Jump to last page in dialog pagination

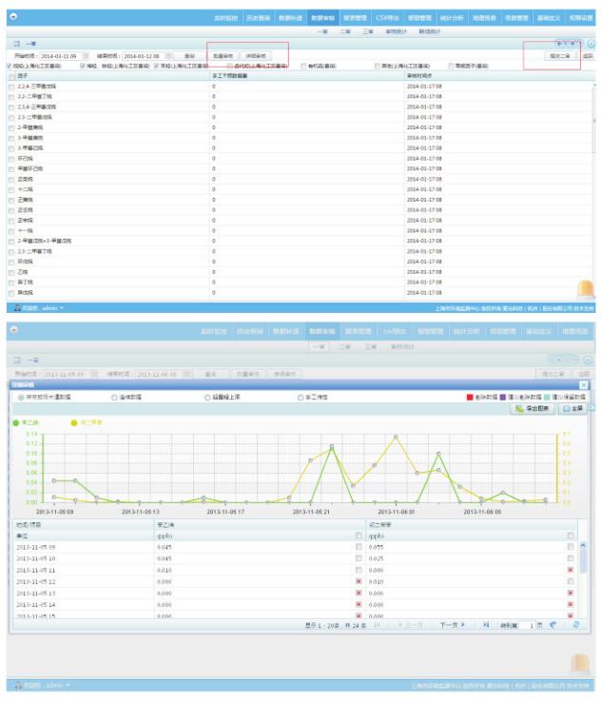(486, 625)
